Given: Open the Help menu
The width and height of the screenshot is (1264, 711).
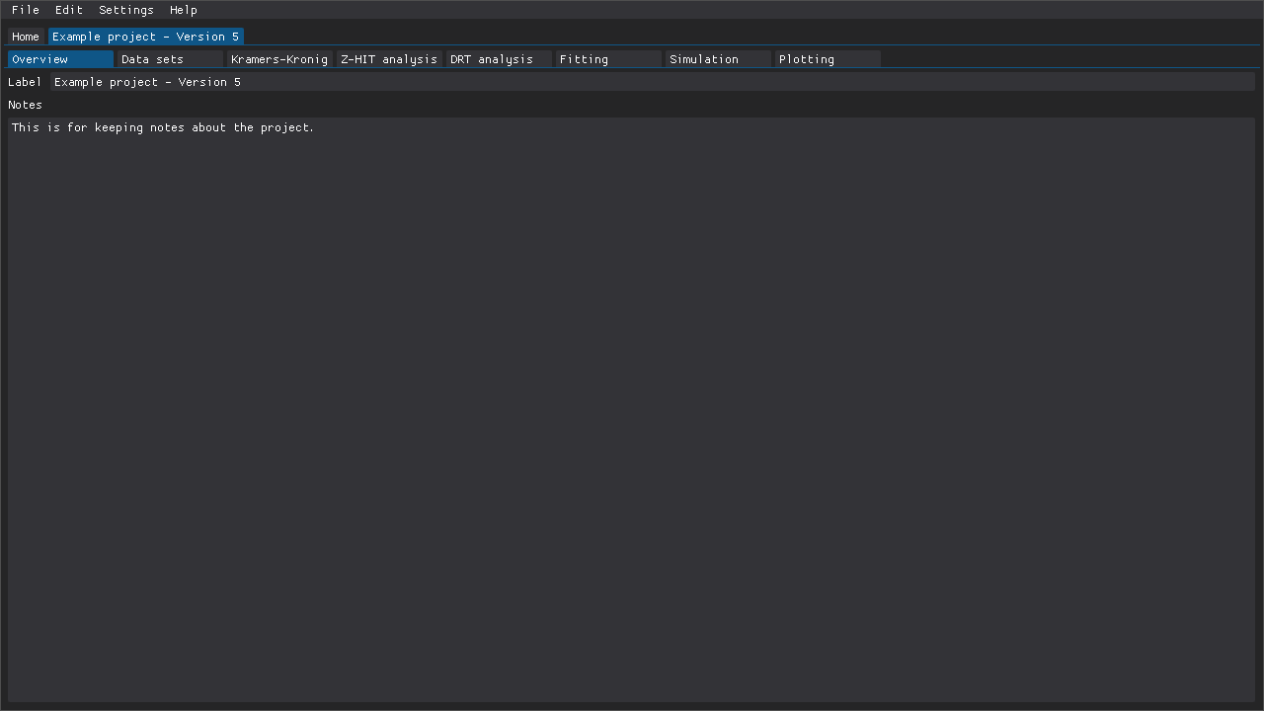Looking at the screenshot, I should tap(184, 10).
